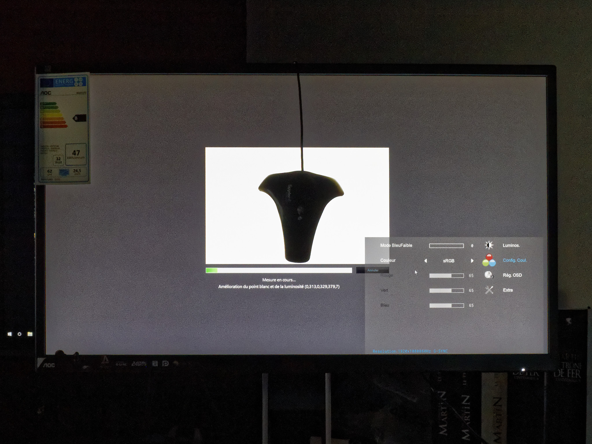Image resolution: width=592 pixels, height=444 pixels.
Task: Select the Luminos. brightness icon
Action: tap(489, 245)
